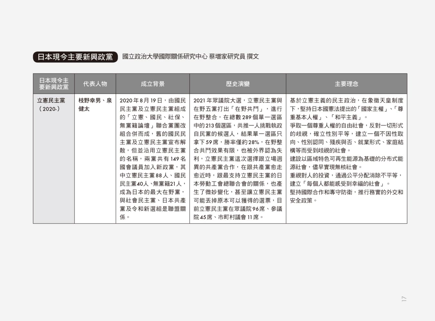
Task: Select author line 國立政治大學國際關係研究中心 蔡增家研究員 撰文
Action: coord(191,57)
